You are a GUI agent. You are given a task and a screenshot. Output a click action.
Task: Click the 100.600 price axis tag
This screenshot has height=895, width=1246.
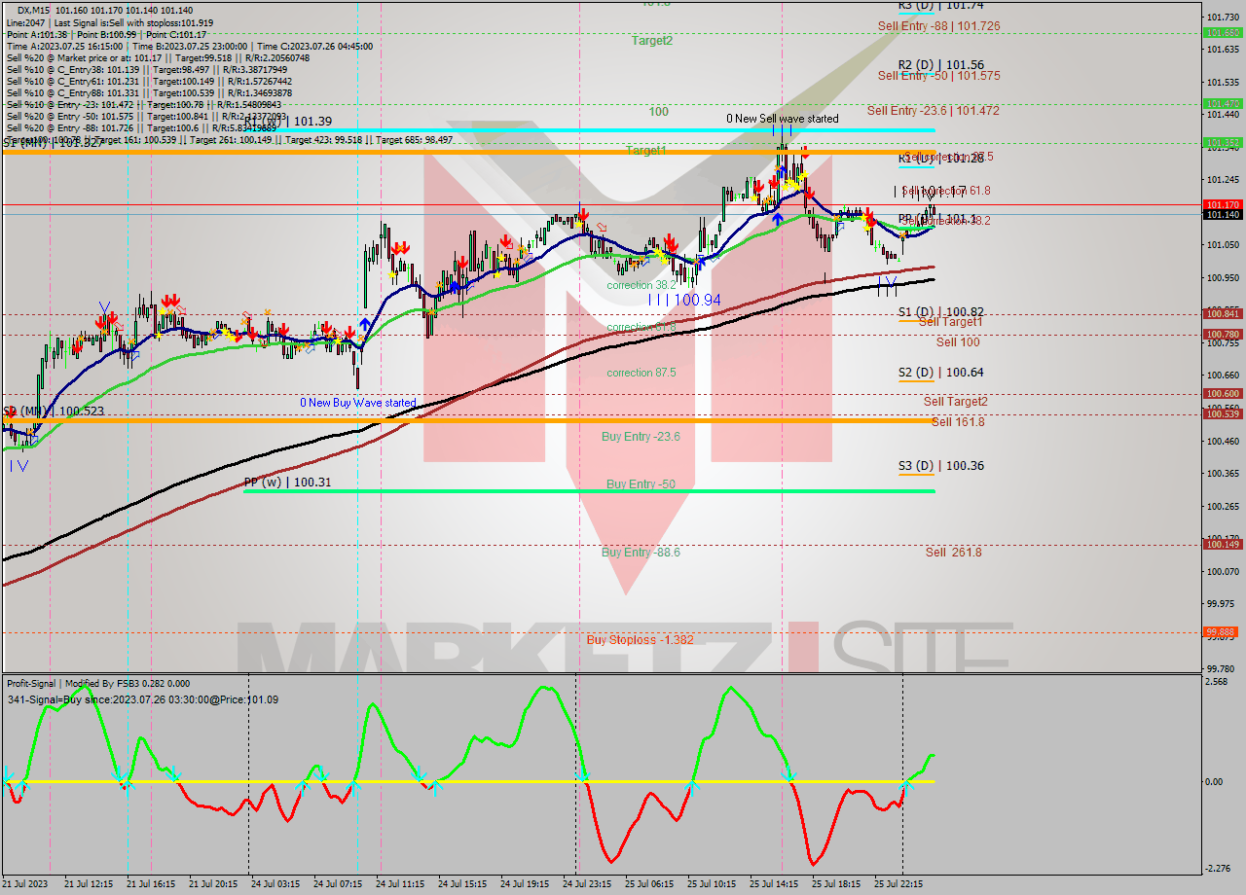1223,394
